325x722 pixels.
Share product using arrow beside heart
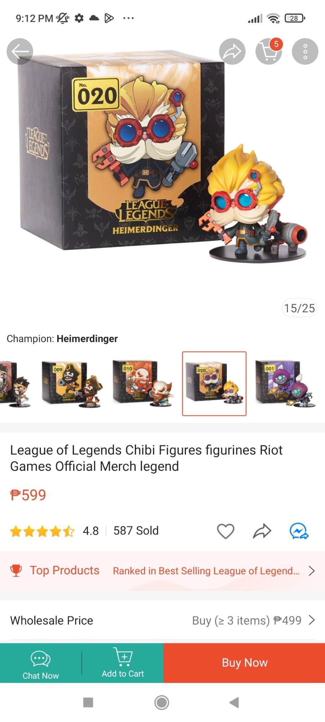tap(262, 531)
